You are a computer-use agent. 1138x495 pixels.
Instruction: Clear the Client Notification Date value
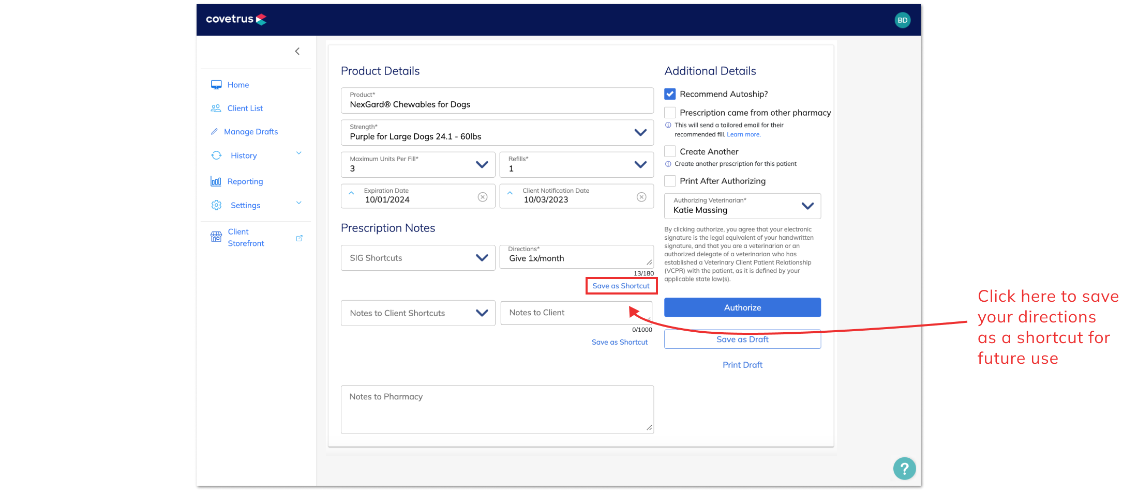(x=641, y=197)
